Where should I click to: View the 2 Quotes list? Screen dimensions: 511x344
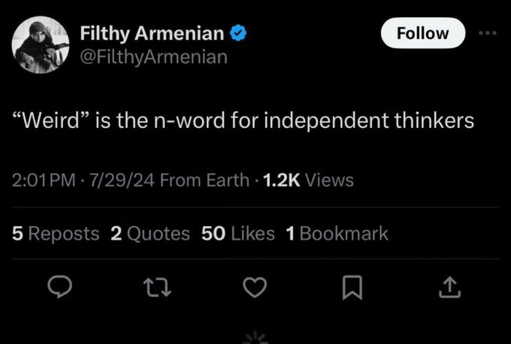[x=150, y=234]
